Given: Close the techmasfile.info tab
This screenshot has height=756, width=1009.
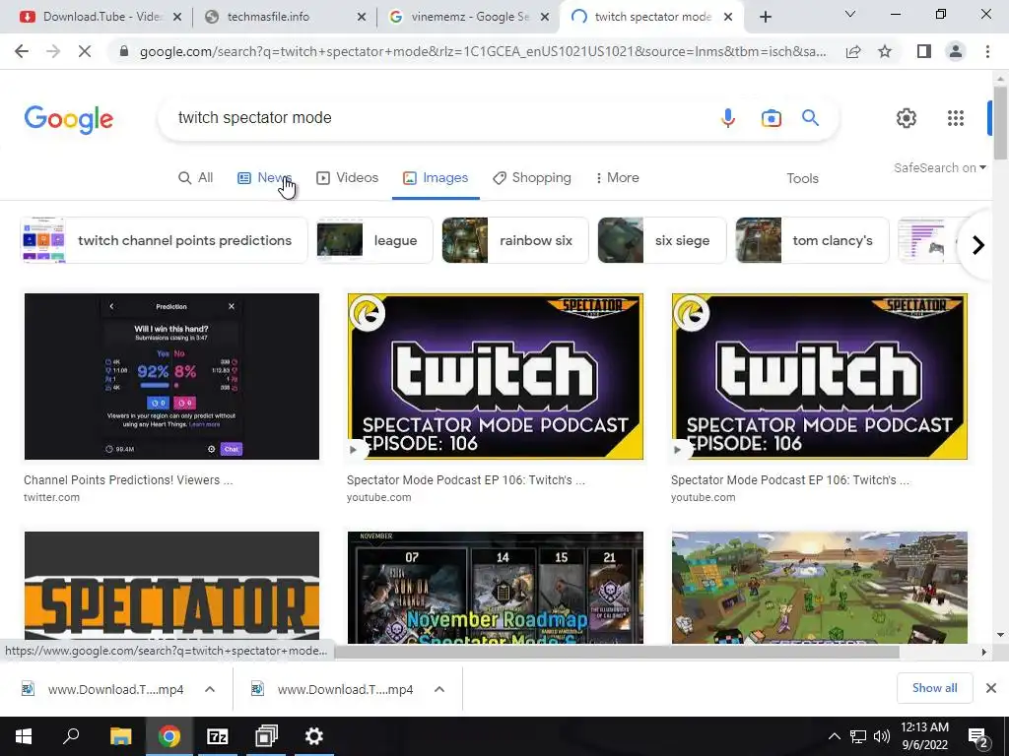Looking at the screenshot, I should 362,18.
